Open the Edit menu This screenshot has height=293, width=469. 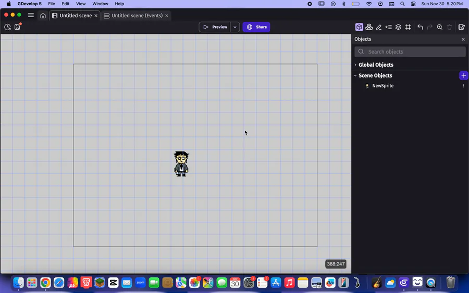click(66, 4)
